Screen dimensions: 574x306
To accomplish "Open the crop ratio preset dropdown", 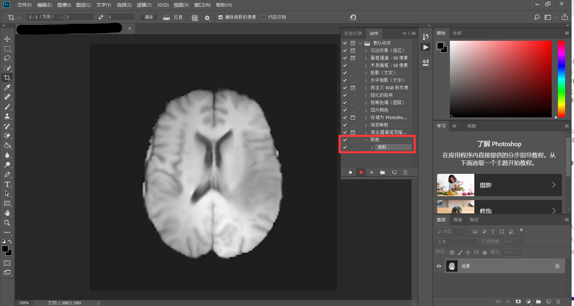I will click(x=45, y=17).
